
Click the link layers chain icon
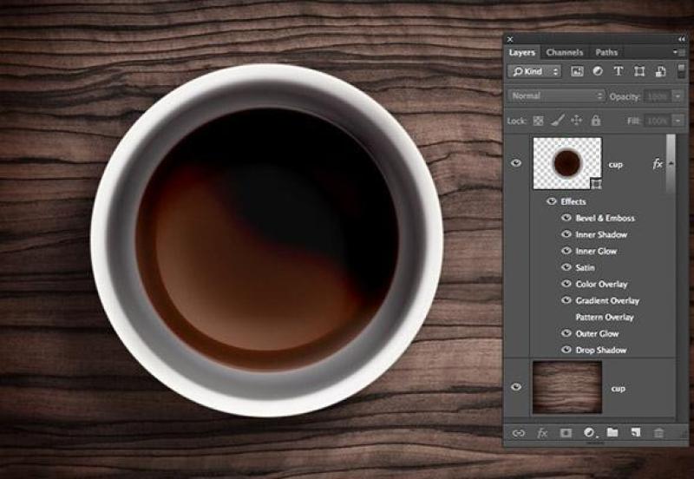(519, 432)
